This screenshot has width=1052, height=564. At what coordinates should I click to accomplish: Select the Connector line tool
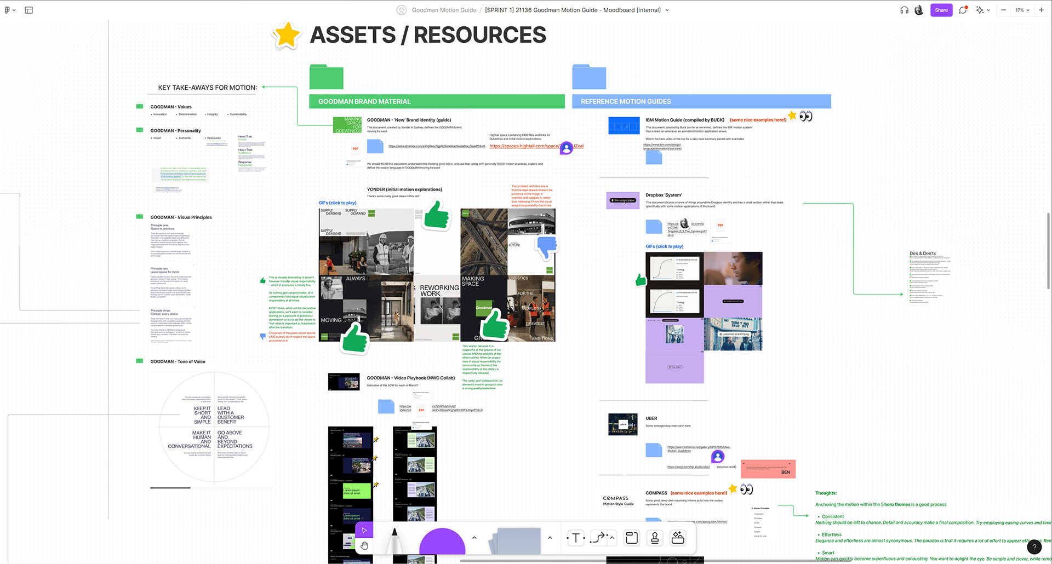(599, 538)
